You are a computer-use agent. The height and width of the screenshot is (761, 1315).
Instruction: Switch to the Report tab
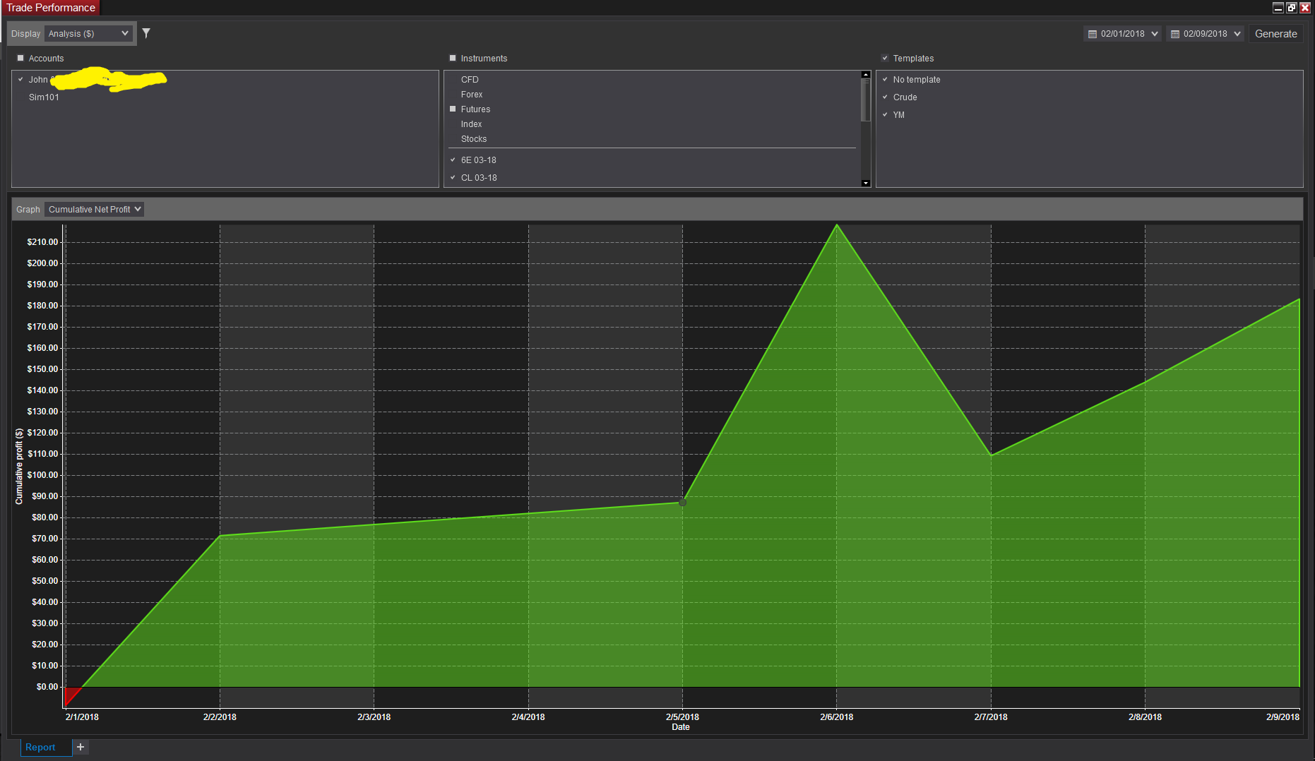click(x=40, y=747)
